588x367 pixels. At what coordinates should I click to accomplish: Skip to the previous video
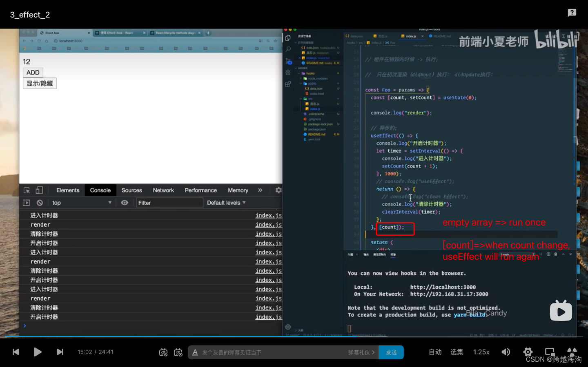coord(16,352)
